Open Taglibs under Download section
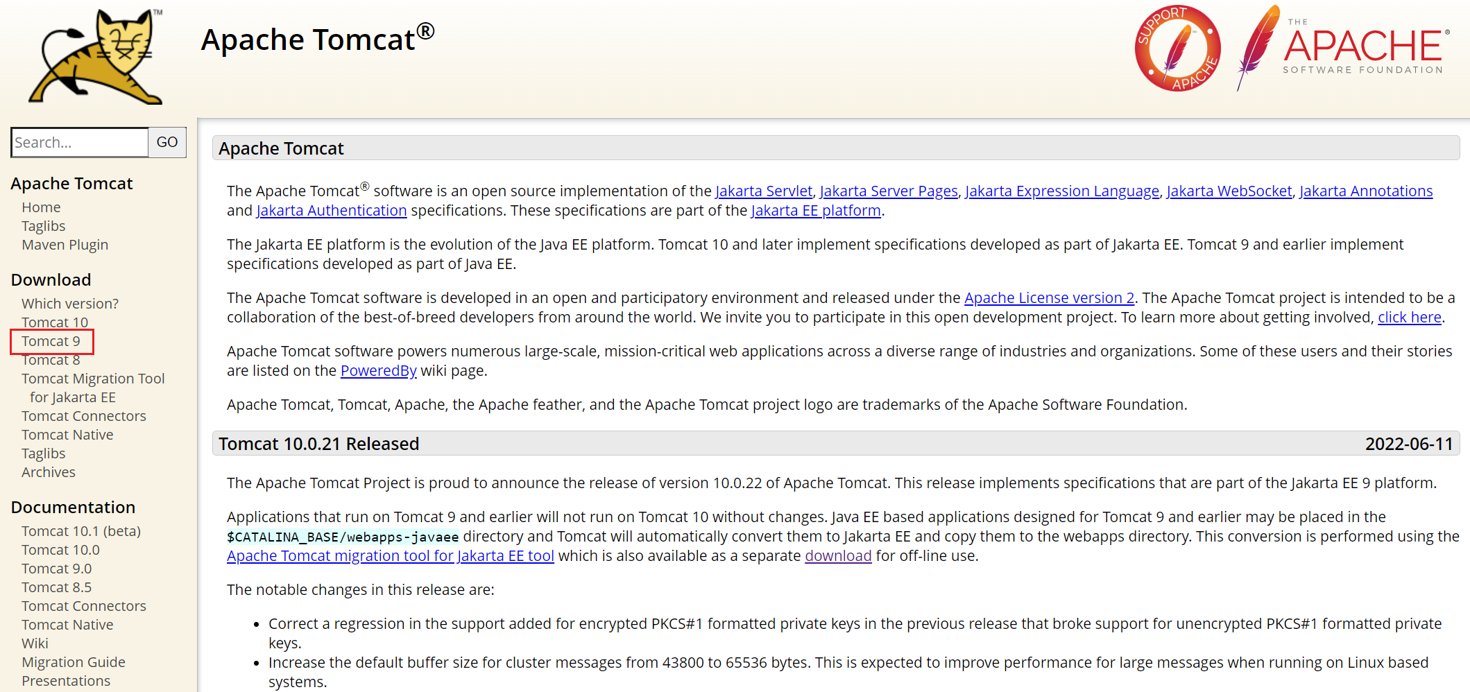Screen dimensions: 1470x692 [43, 453]
